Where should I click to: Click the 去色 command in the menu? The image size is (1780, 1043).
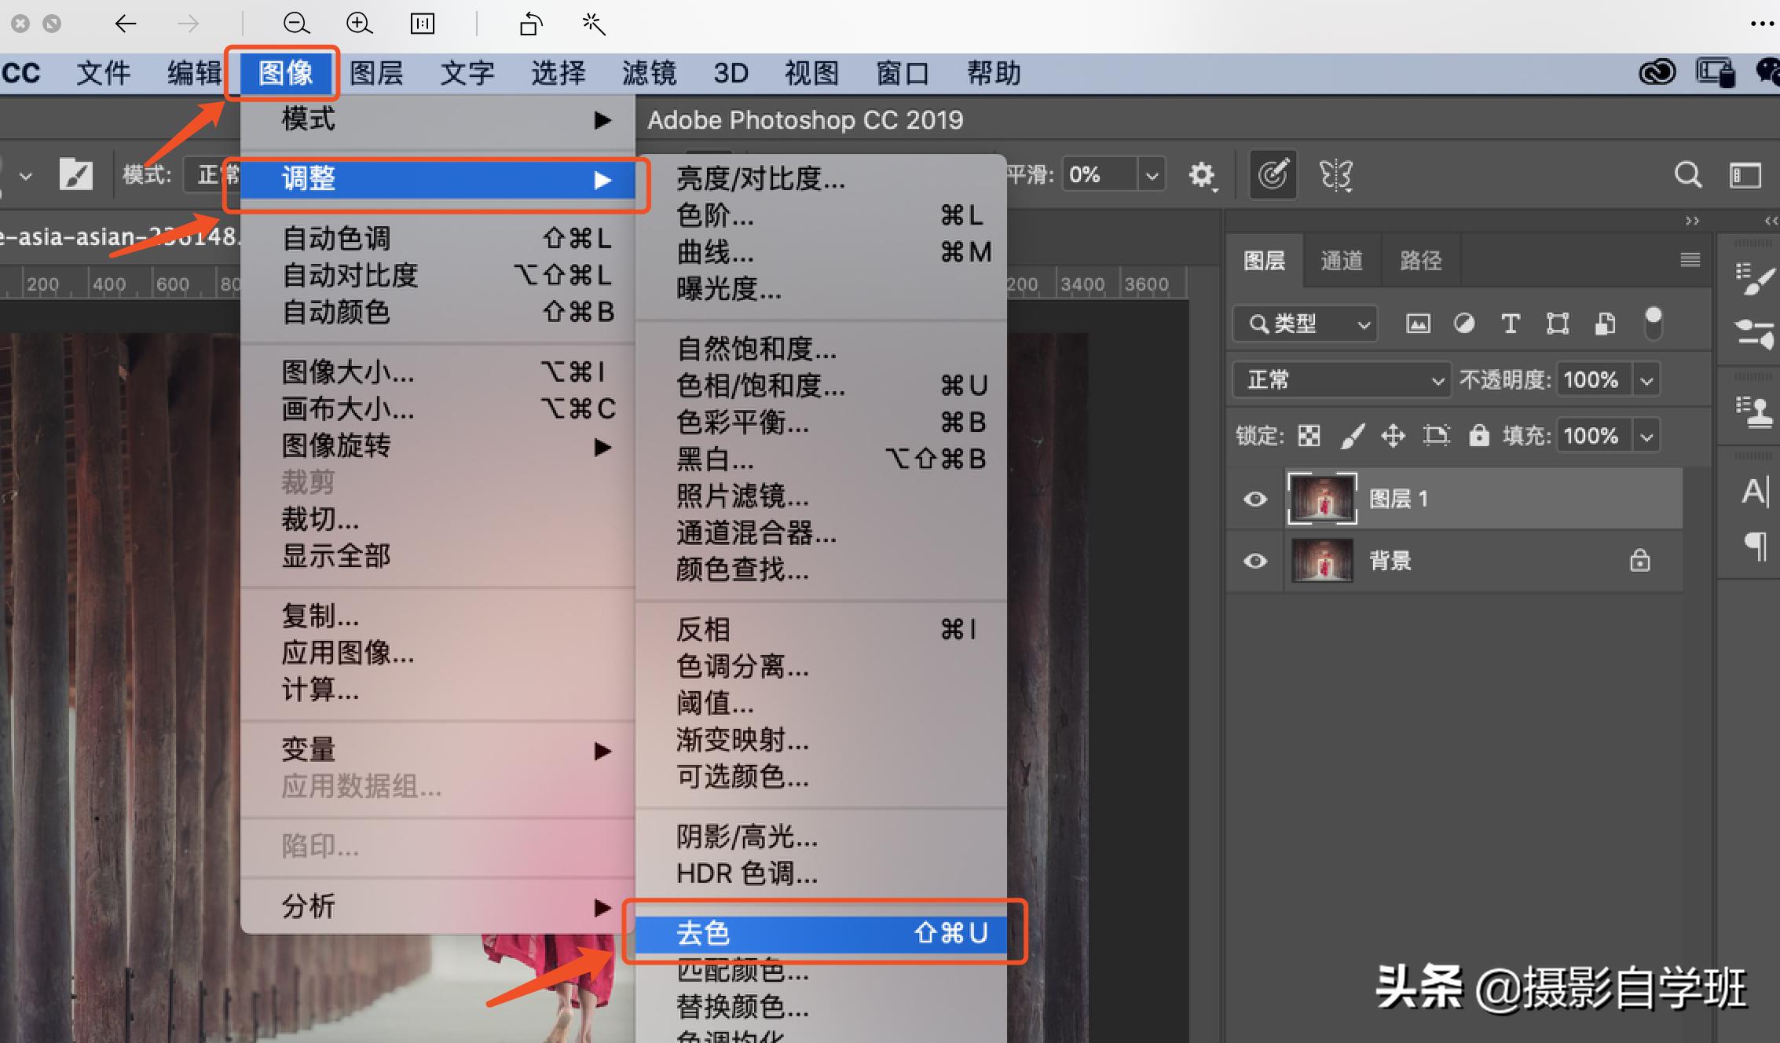coord(703,933)
